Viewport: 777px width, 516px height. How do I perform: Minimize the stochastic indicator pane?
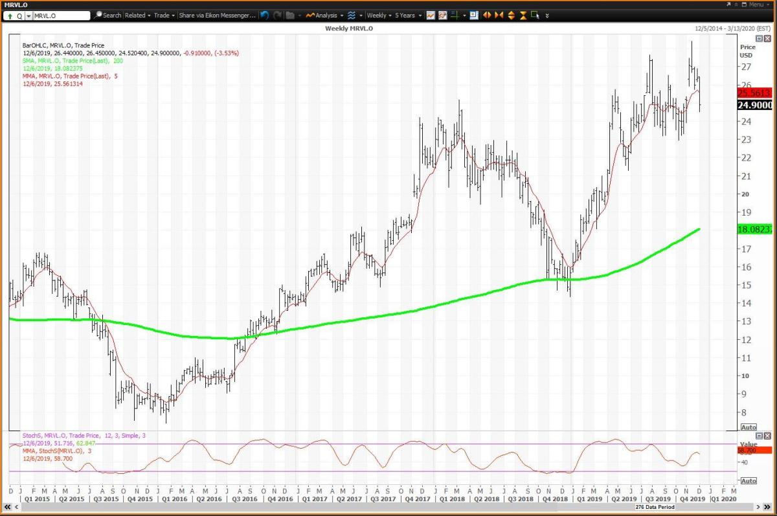tap(760, 436)
